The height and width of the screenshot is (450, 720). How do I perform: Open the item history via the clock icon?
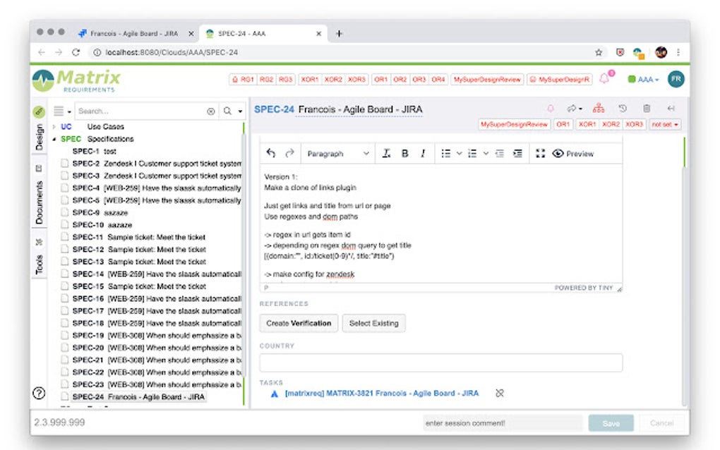620,109
